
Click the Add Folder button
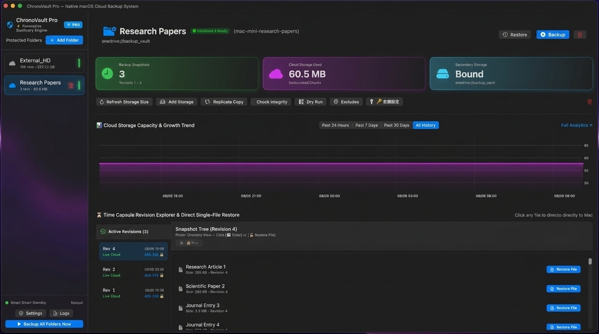click(x=64, y=40)
